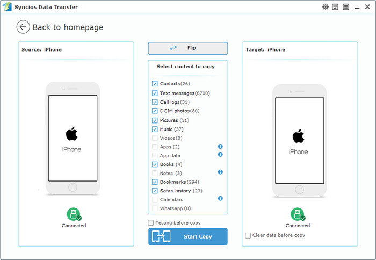Click the info icon next to App data
The image size is (376, 260).
click(220, 155)
